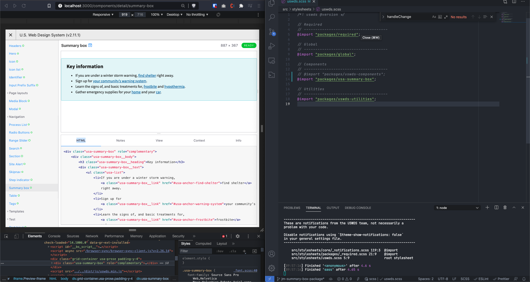The image size is (530, 282).
Task: Open the Remote Explorer icon in activity bar
Action: (x=272, y=61)
